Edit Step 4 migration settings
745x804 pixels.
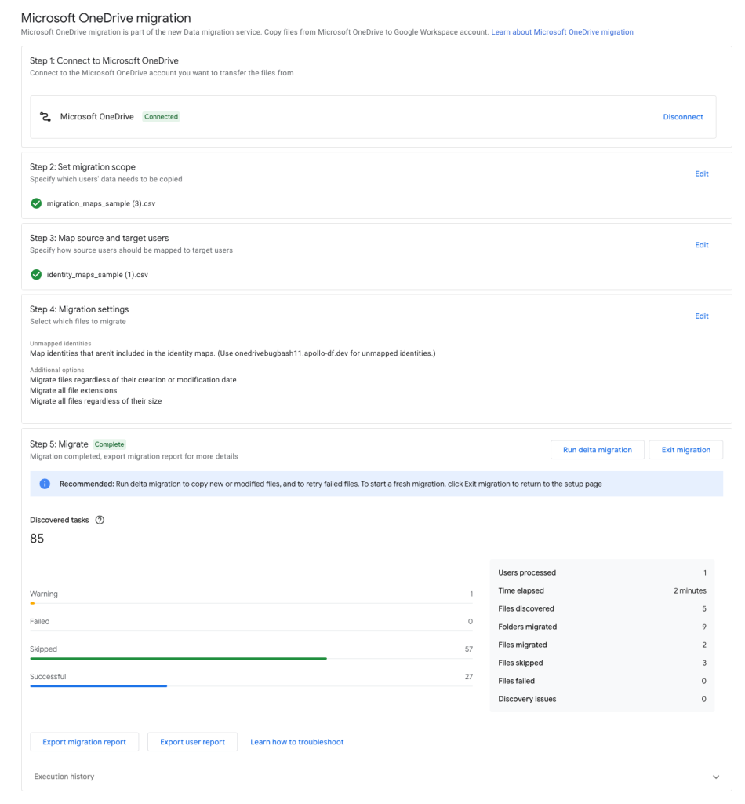click(701, 316)
